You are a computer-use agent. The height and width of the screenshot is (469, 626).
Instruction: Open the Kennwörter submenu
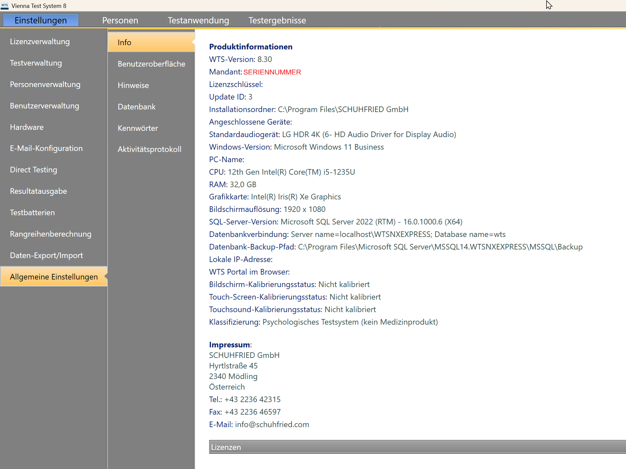[x=138, y=128]
